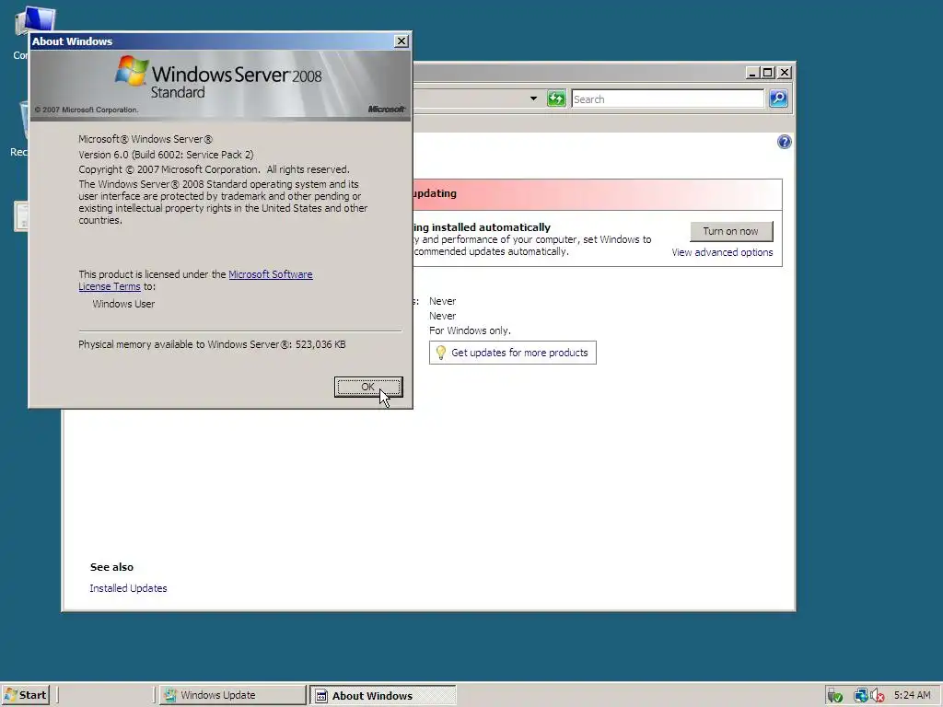Click the magnifier search icon button

tap(778, 99)
